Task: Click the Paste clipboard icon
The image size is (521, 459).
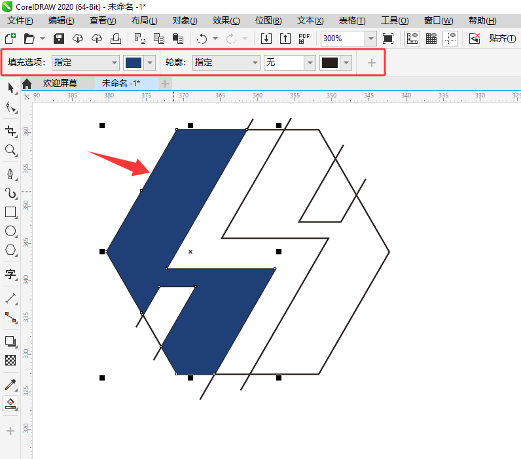Action: point(178,39)
